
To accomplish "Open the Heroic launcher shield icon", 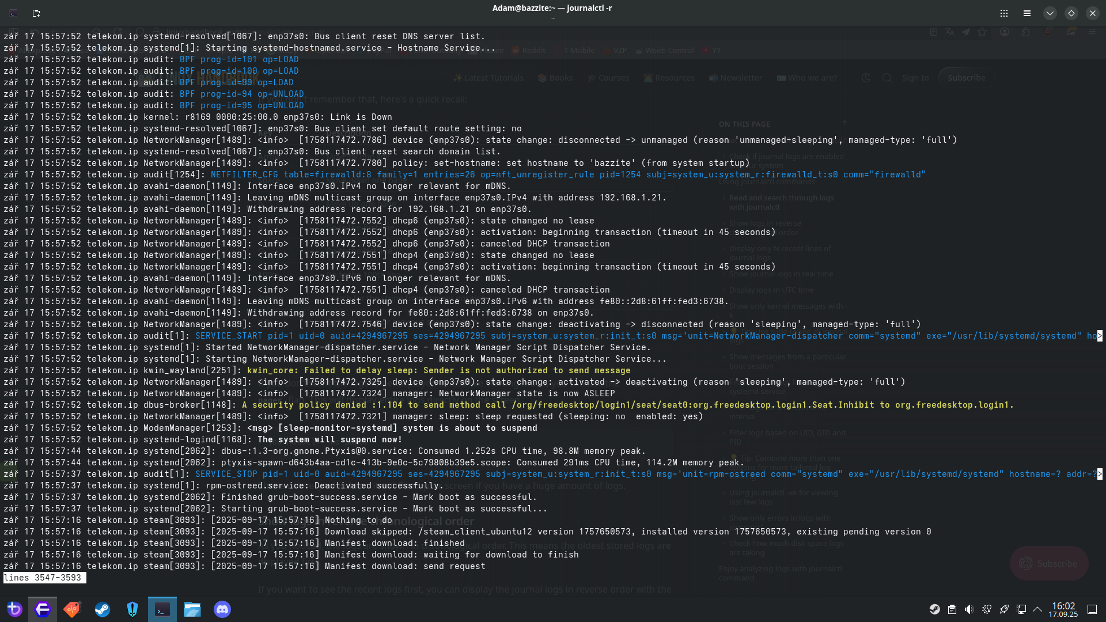I will (132, 609).
